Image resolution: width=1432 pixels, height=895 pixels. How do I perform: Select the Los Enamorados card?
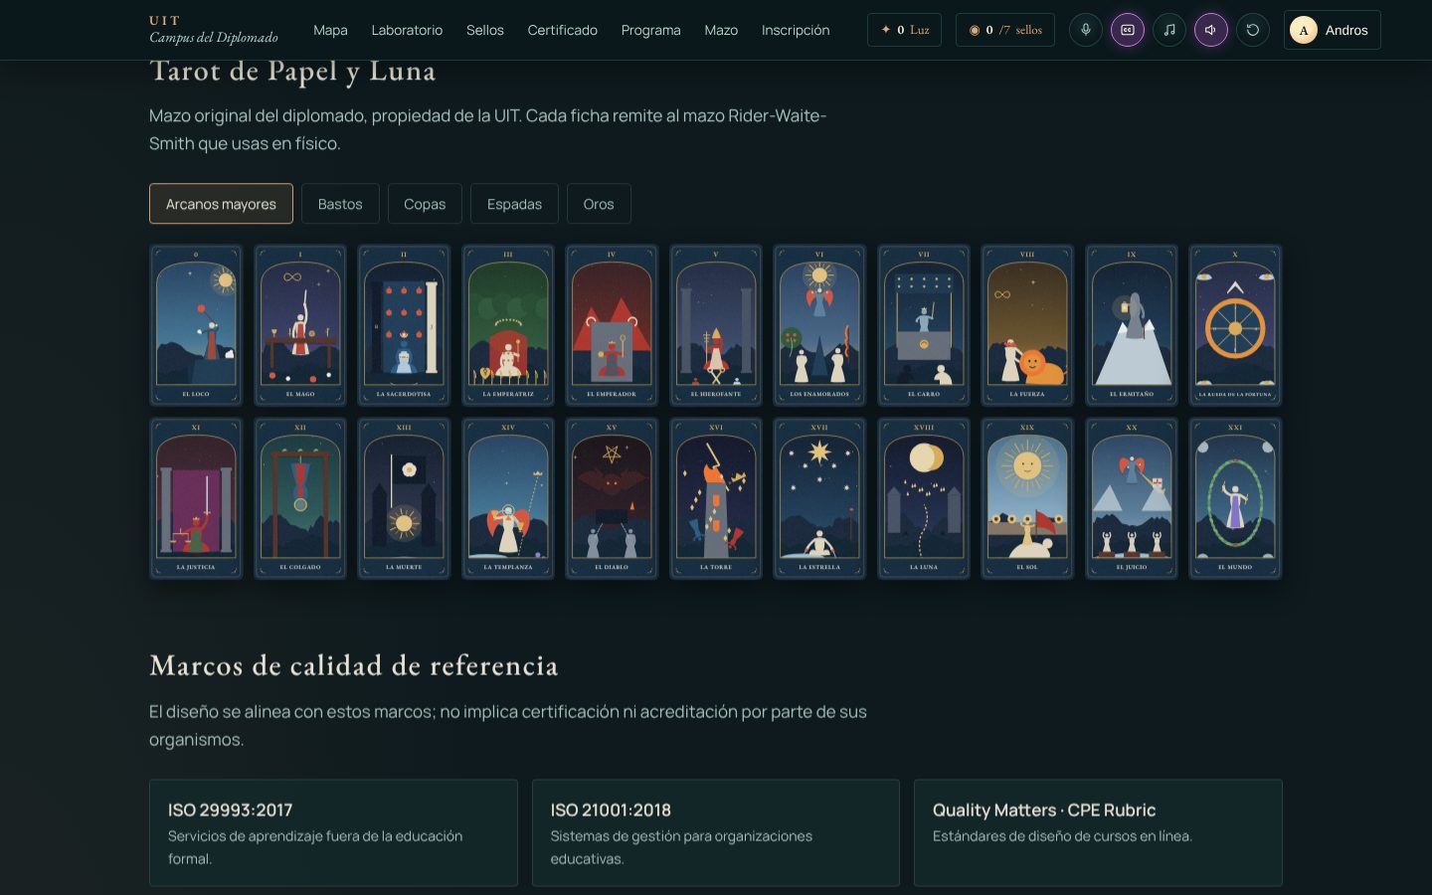[819, 325]
